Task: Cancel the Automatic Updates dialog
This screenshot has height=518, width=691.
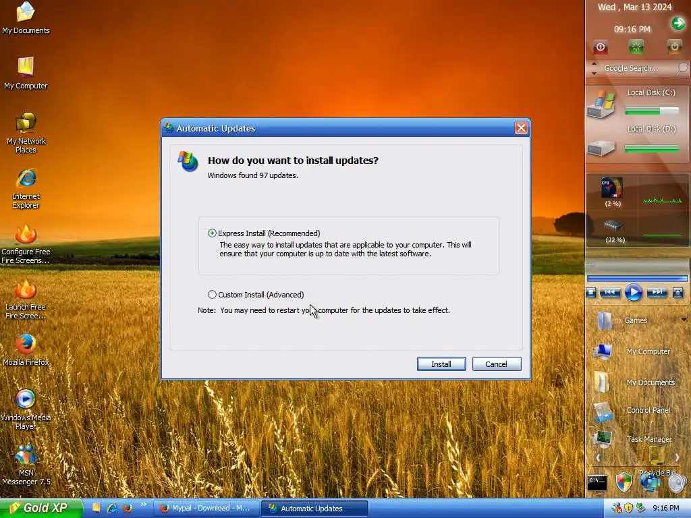Action: (496, 364)
